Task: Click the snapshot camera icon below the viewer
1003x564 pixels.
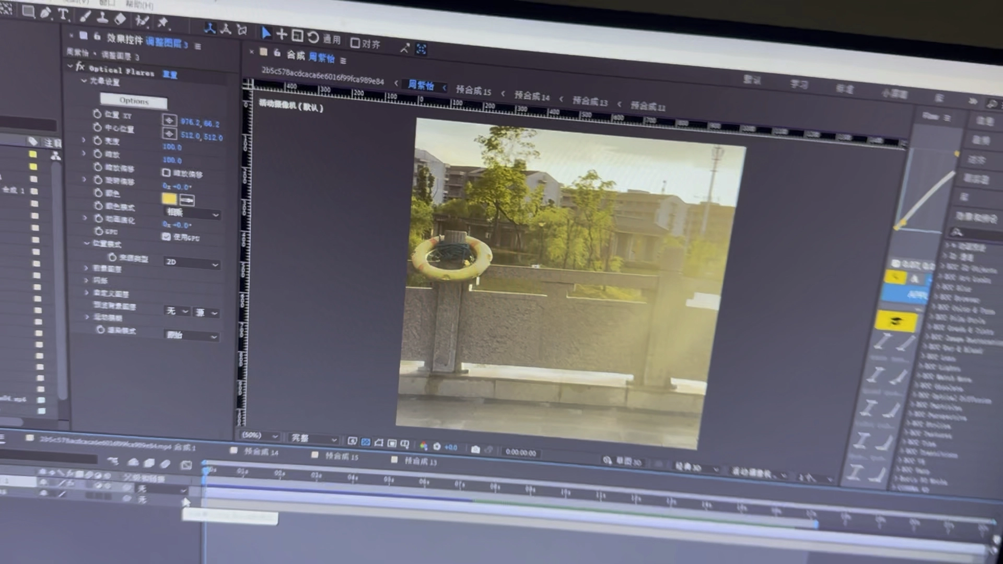Action: tap(475, 449)
